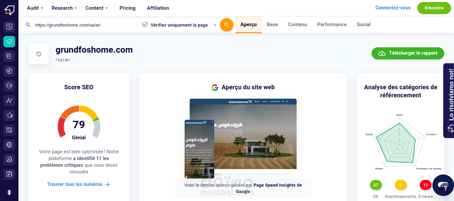454x201 pixels.
Task: Open the Performance tab
Action: [x=332, y=24]
